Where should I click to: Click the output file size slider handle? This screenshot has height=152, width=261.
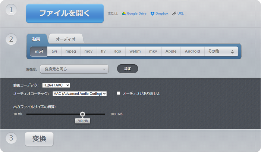pos(82,114)
